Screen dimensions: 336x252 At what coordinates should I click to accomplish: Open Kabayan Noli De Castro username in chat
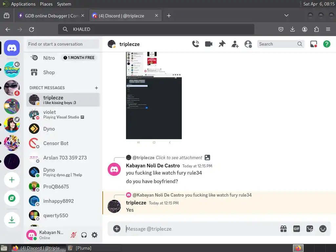(x=153, y=166)
